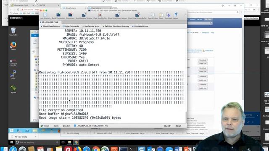This screenshot has height=151, width=269.
Task: Click Unix Commands button
Action: [71, 26]
